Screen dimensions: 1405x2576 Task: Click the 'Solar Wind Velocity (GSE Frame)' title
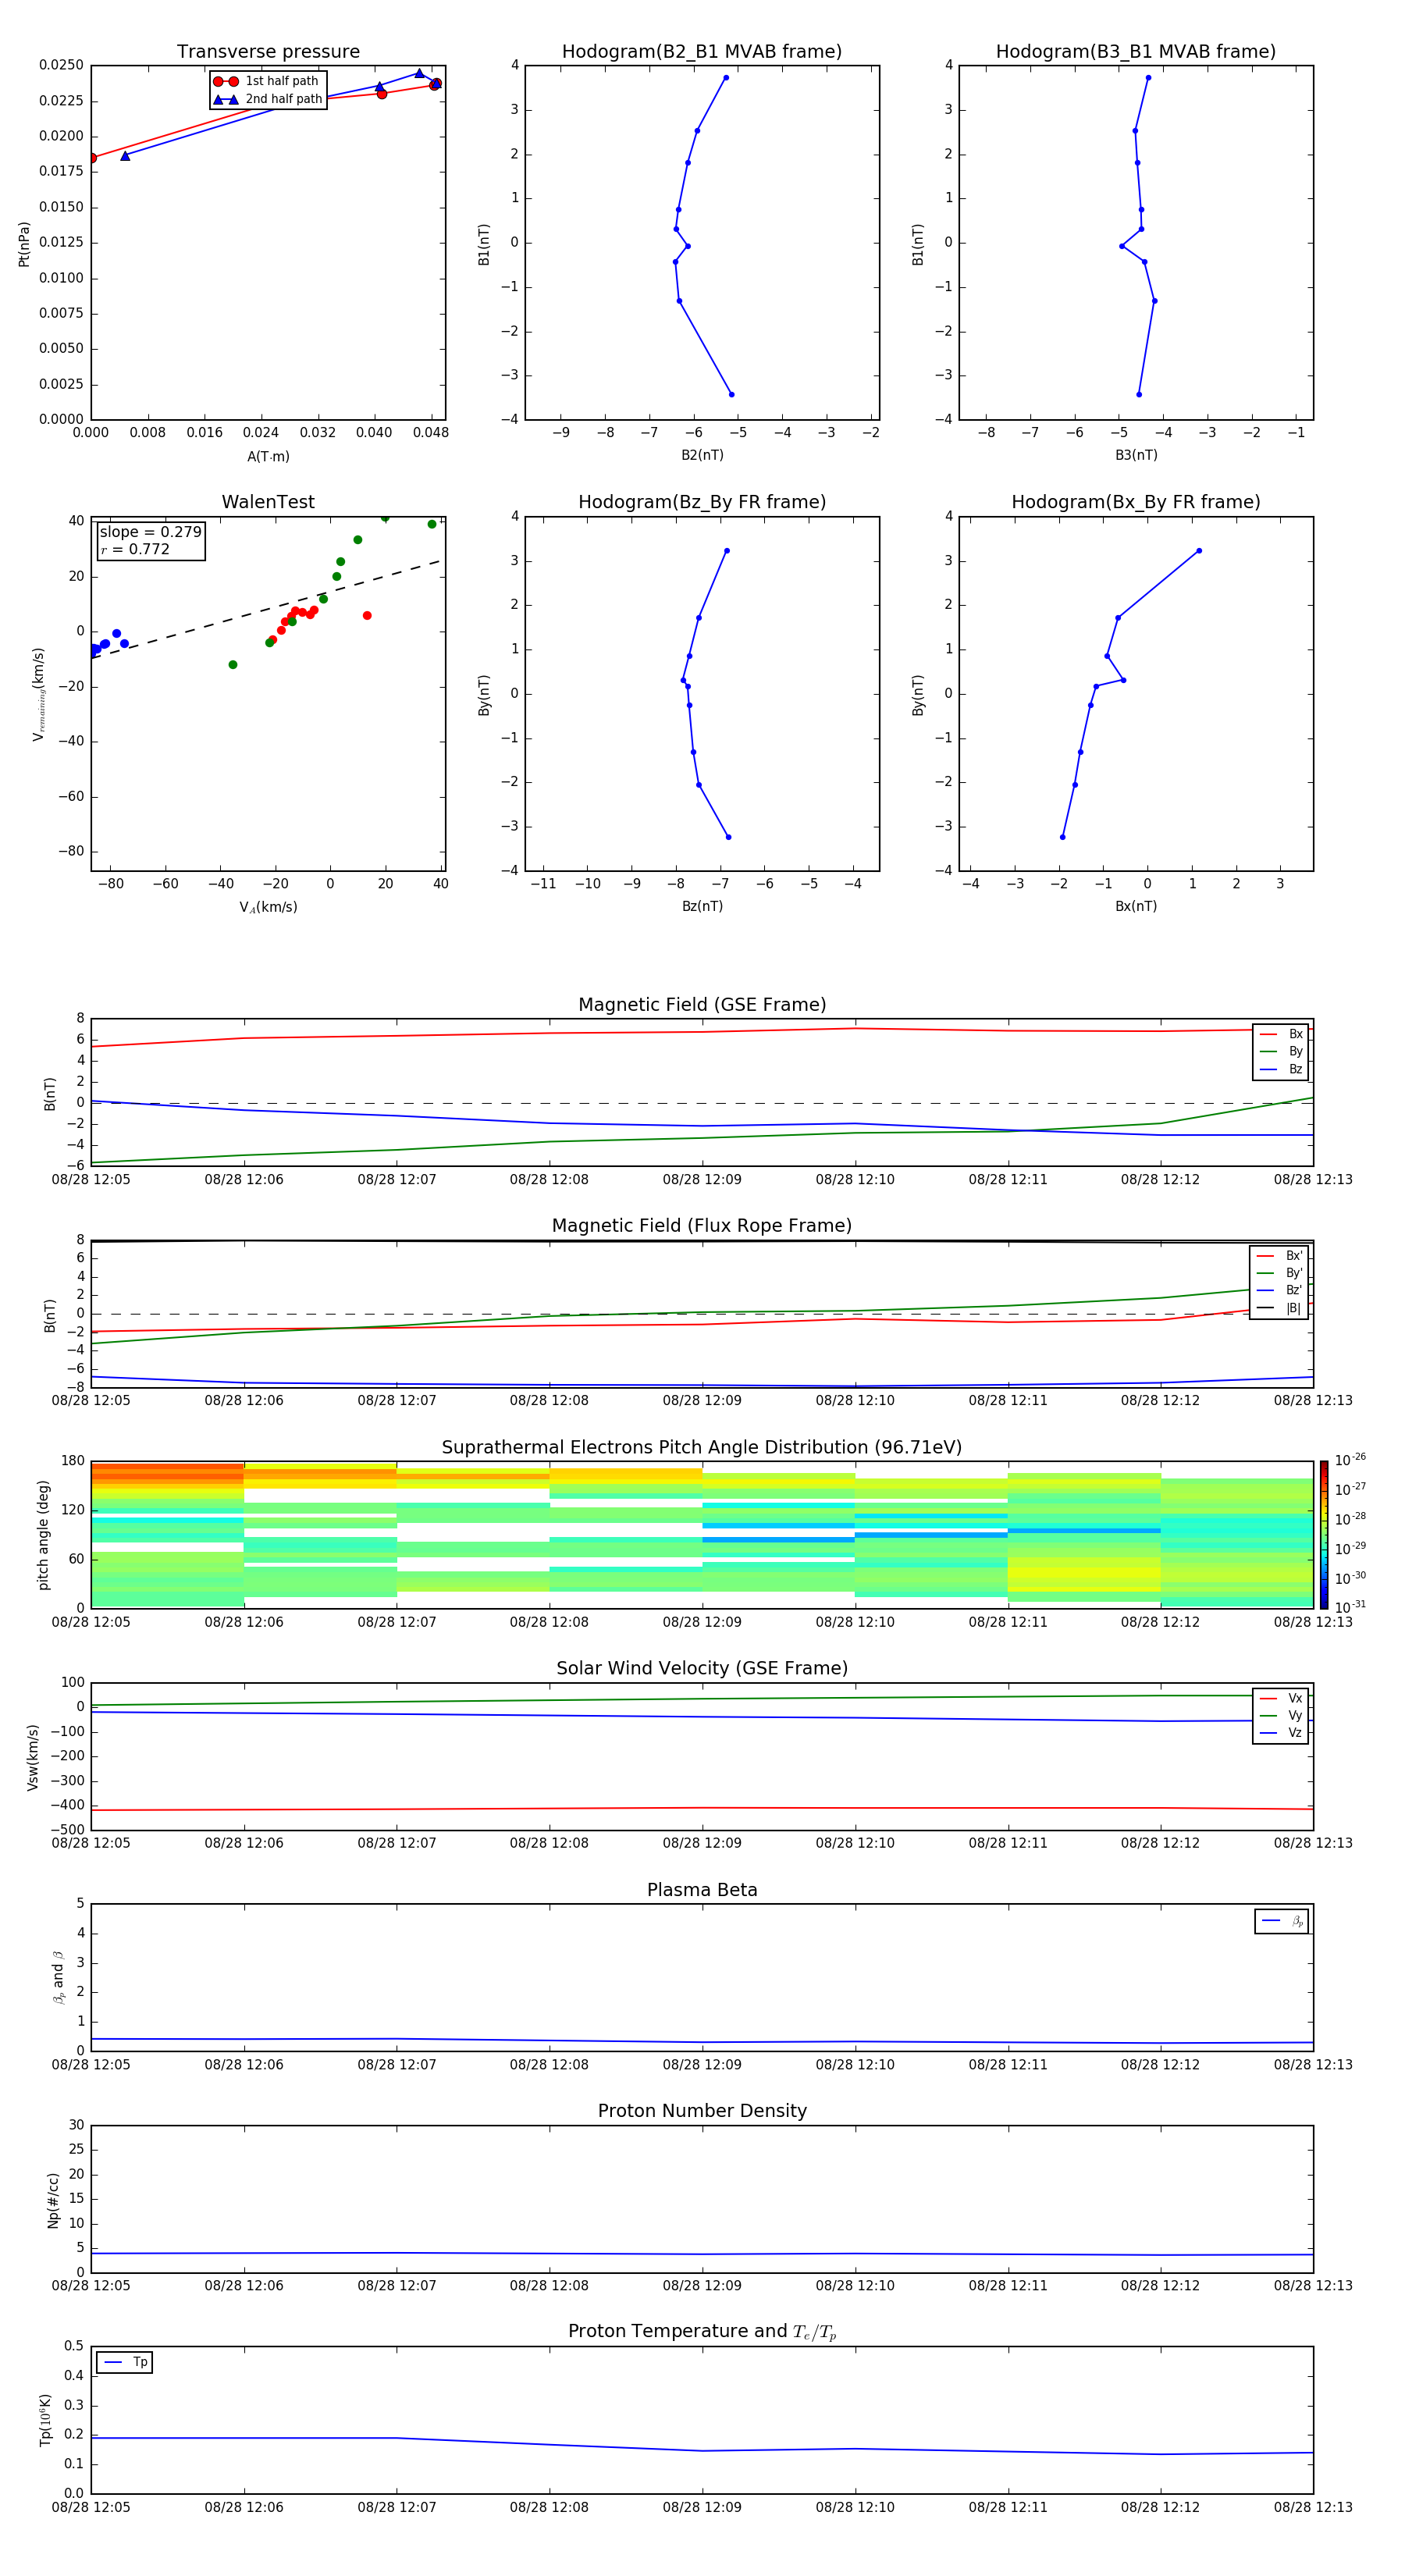click(x=702, y=1668)
